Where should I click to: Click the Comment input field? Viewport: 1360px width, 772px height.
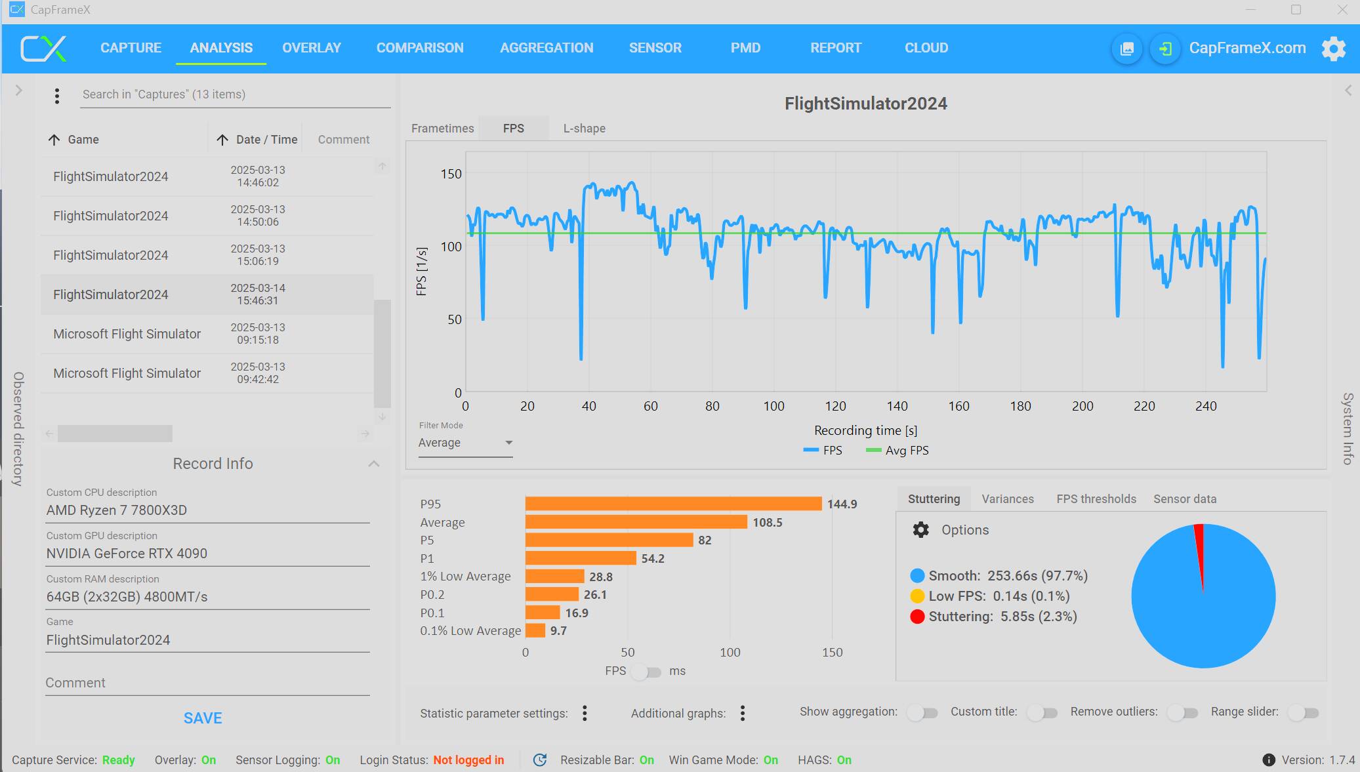207,683
